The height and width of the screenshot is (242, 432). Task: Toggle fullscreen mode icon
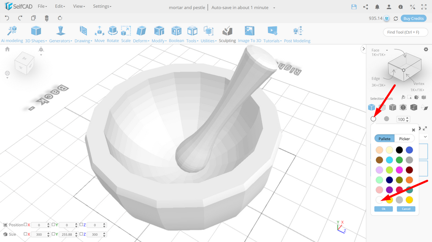point(424,7)
